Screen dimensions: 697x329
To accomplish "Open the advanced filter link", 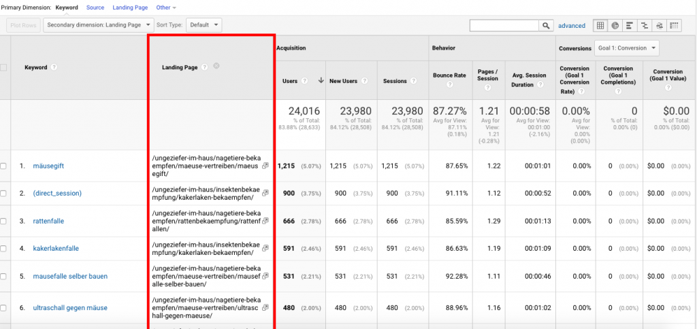I will 572,26.
